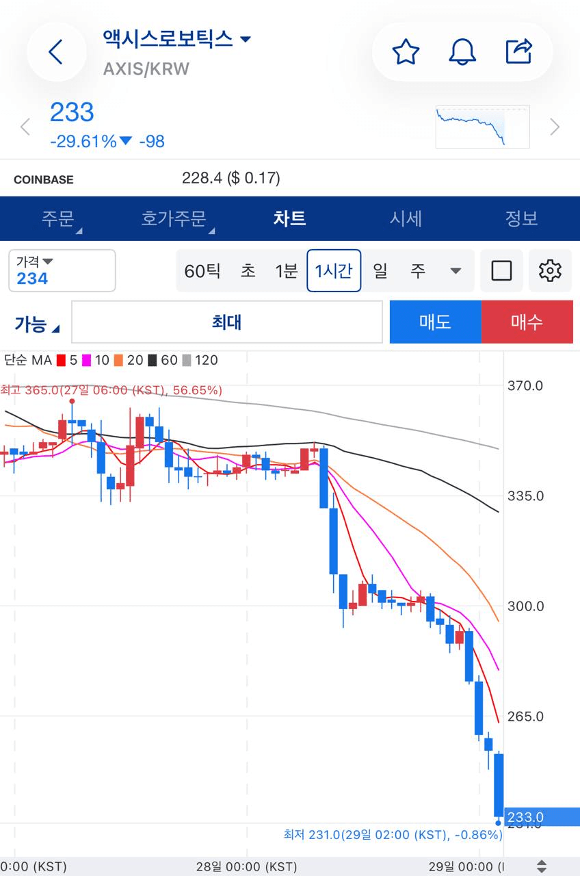
Task: Click the 단순 MA indicator label
Action: (28, 360)
